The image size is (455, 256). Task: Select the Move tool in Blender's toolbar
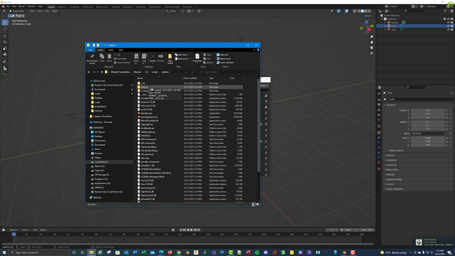pos(5,36)
